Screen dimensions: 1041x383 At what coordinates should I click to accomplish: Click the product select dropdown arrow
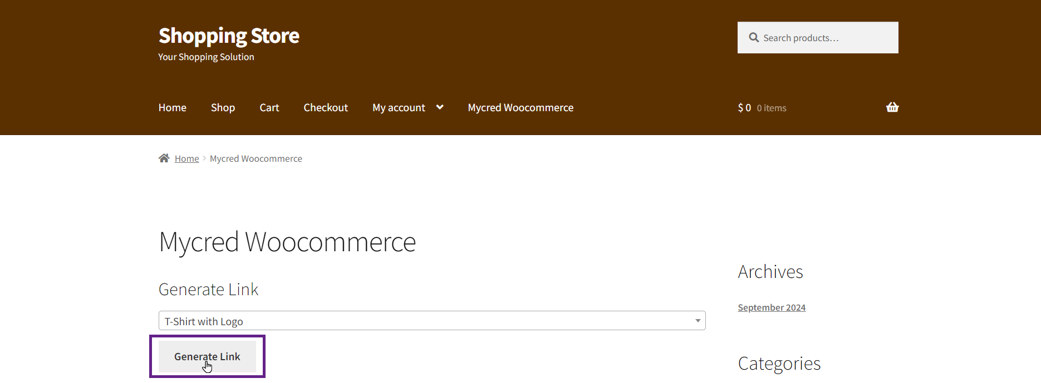(x=698, y=321)
